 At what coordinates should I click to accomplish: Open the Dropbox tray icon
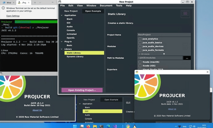click(179, 127)
